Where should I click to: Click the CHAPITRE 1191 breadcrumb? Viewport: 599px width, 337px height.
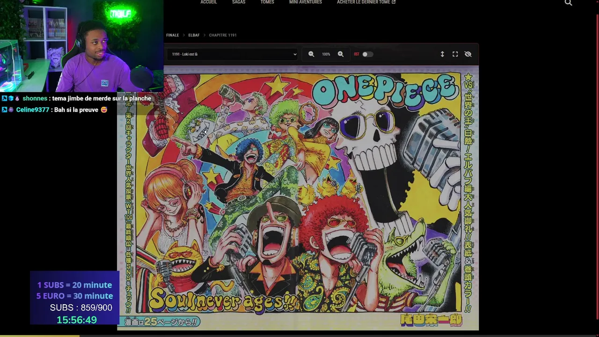tap(223, 35)
